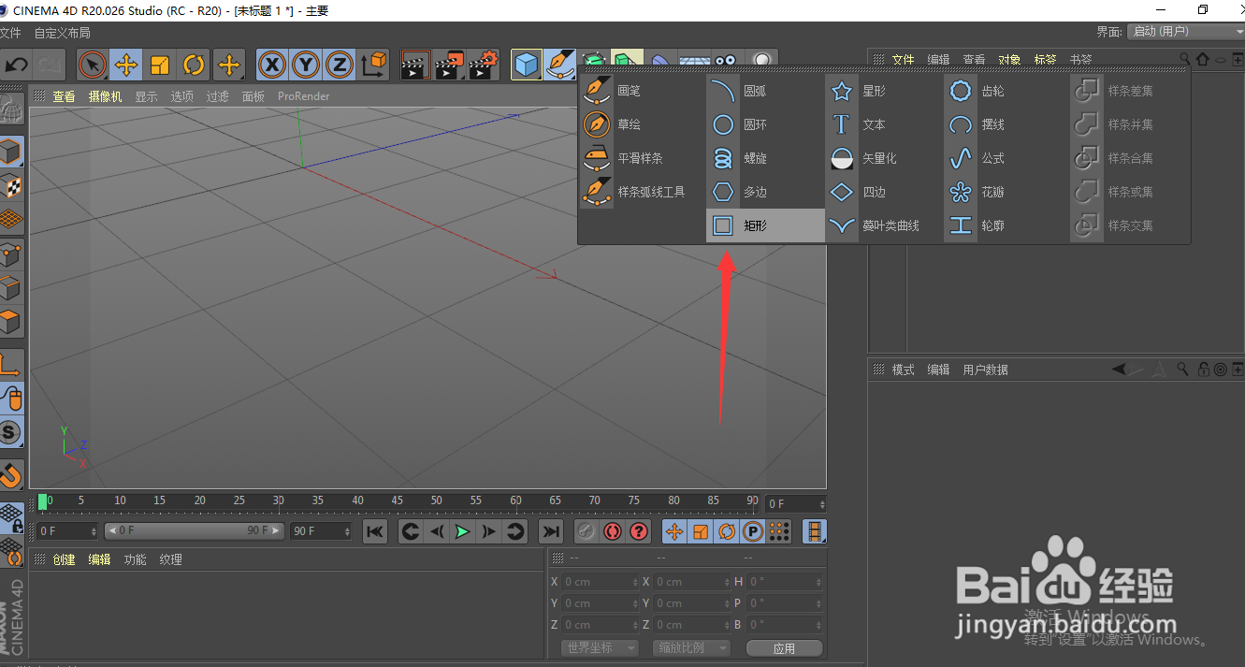The height and width of the screenshot is (667, 1245).
Task: Click the 应用 apply button
Action: (784, 647)
